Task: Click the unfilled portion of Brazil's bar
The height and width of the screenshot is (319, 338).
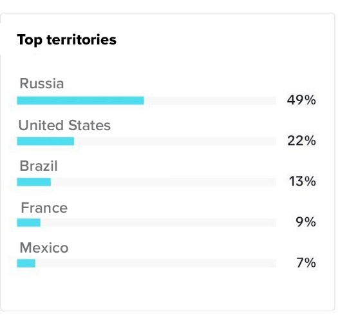Action: pos(164,182)
